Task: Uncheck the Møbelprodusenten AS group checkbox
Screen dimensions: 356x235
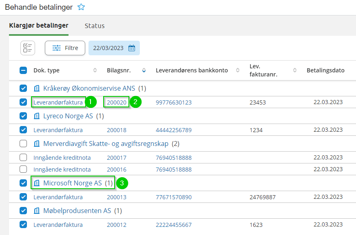Action: click(23, 211)
